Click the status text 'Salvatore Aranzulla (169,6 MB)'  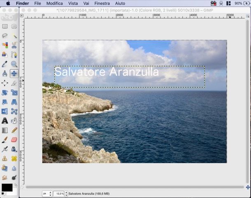tap(89, 193)
